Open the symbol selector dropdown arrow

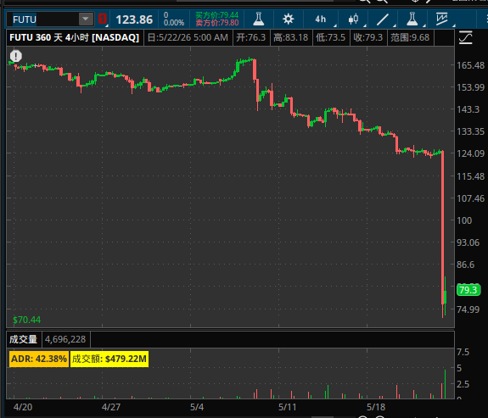(86, 20)
